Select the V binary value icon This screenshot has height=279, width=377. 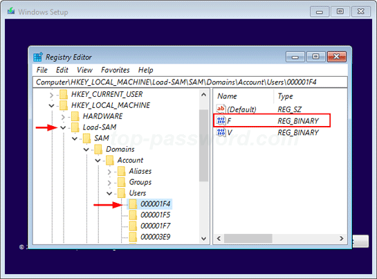pyautogui.click(x=221, y=132)
